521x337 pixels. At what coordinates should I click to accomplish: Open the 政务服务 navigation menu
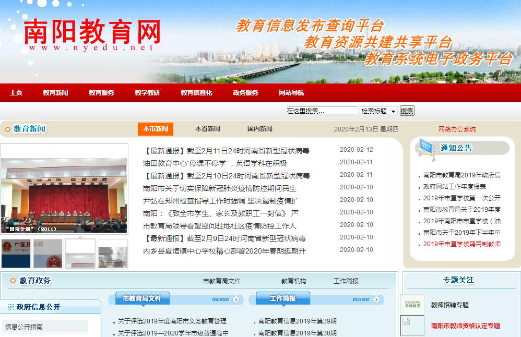click(x=245, y=93)
